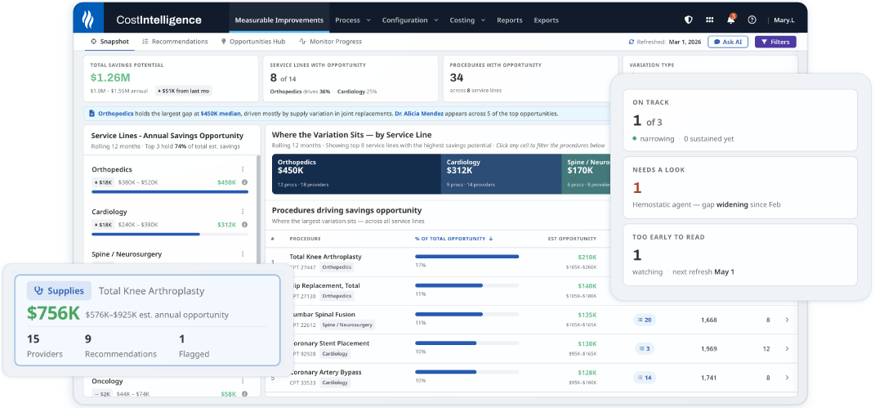Open the Opportunities Hub tab
This screenshot has width=875, height=408.
(x=252, y=42)
